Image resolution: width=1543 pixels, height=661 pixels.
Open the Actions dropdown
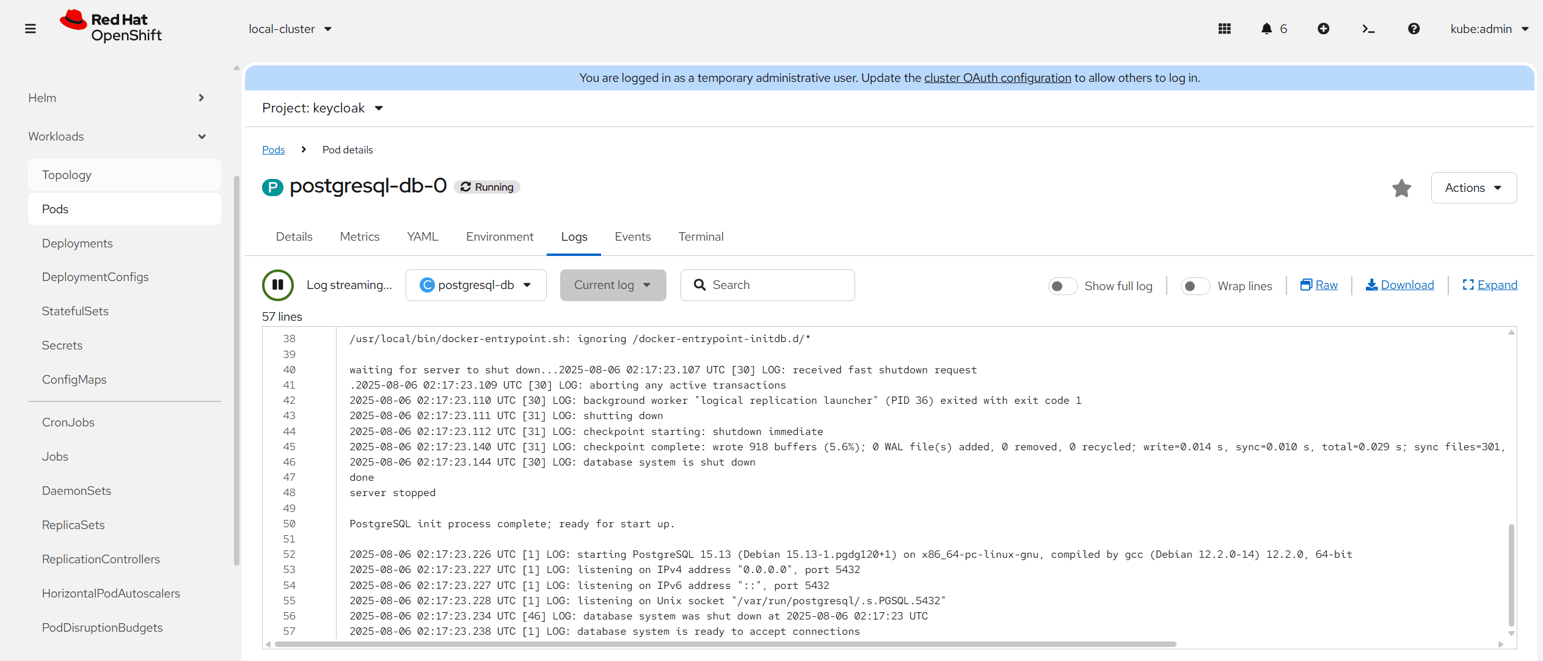(1473, 188)
